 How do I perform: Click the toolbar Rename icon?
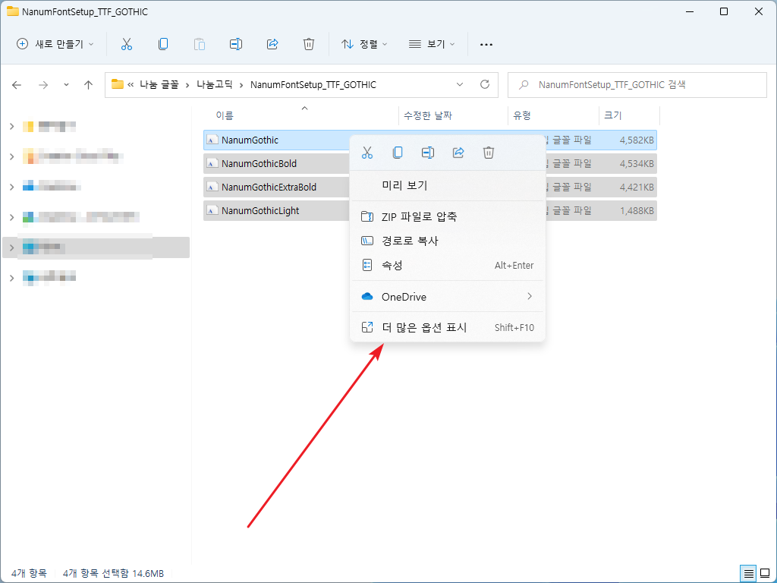[x=236, y=44]
